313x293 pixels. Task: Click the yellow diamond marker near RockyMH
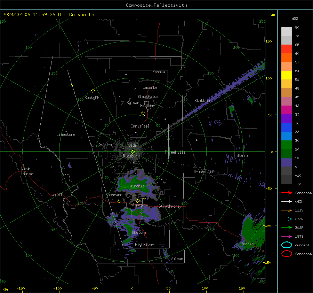pyautogui.click(x=93, y=91)
